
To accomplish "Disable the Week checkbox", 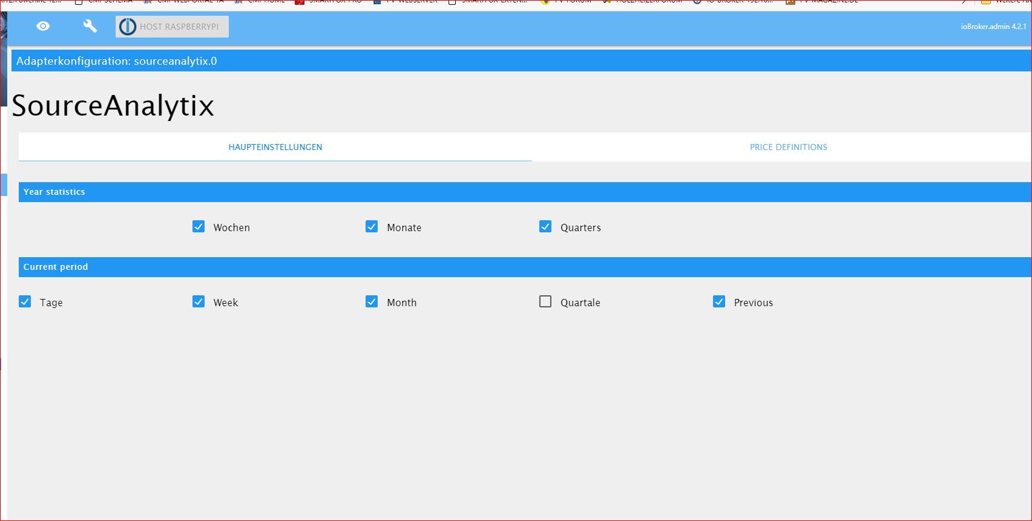I will (x=199, y=301).
